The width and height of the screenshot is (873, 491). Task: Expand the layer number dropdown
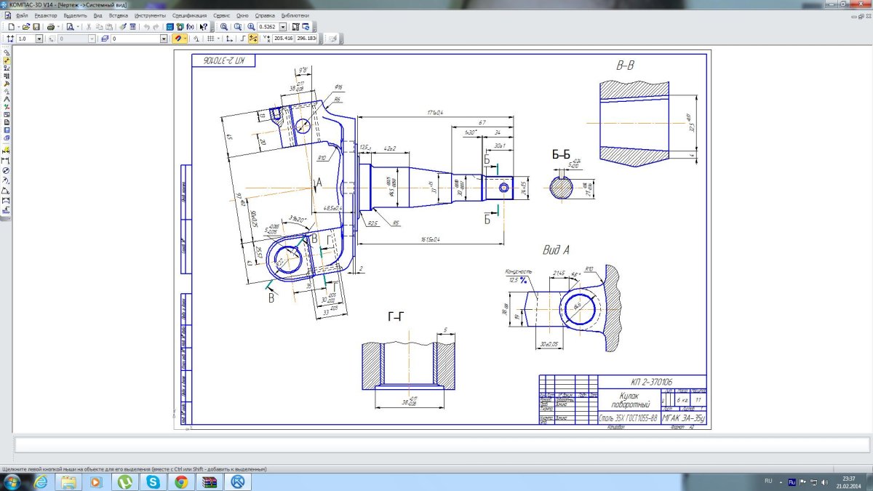[x=164, y=39]
